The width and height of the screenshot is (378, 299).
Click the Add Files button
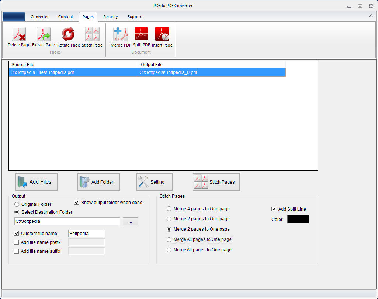[37, 182]
